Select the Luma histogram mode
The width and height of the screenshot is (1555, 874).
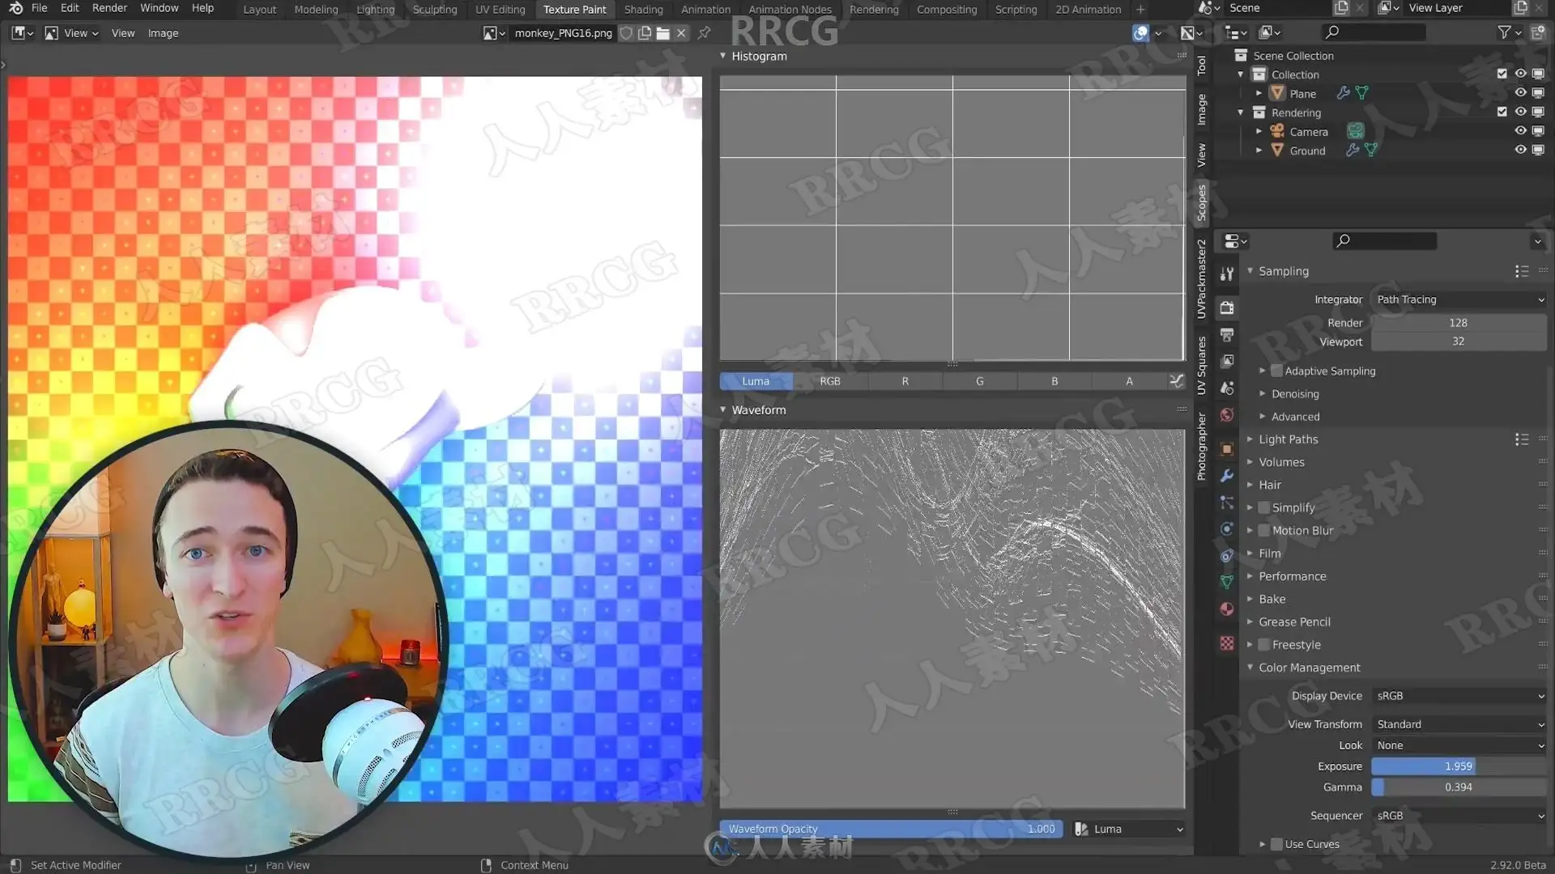click(x=756, y=381)
